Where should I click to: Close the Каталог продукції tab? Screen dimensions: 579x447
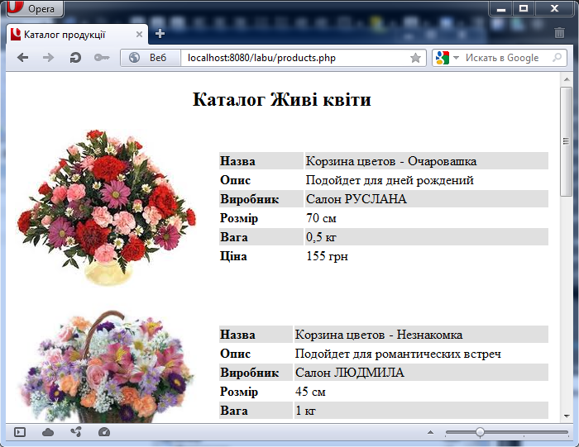(140, 34)
